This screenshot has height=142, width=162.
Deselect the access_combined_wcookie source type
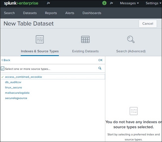[23, 77]
